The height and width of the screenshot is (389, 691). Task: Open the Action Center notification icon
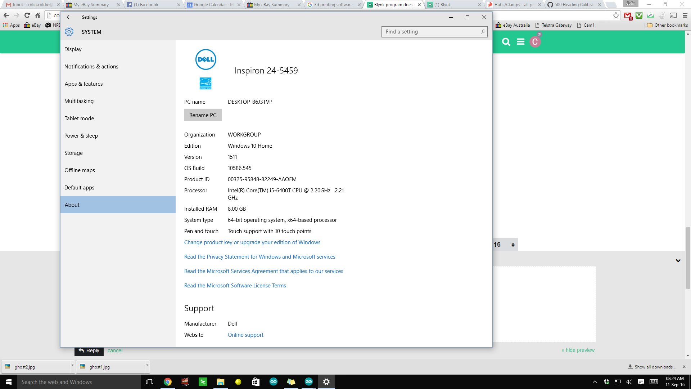click(x=641, y=382)
